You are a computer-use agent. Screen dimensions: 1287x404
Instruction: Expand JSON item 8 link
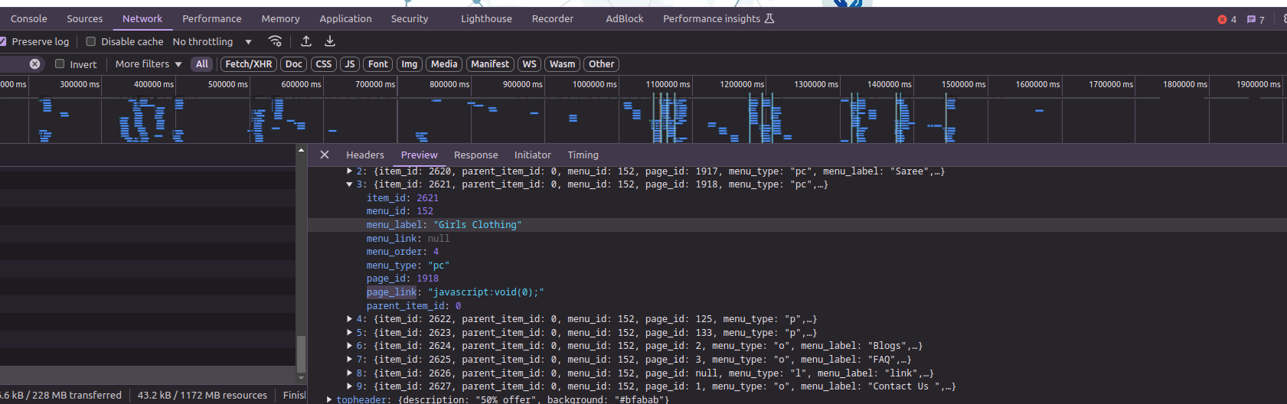pos(349,373)
